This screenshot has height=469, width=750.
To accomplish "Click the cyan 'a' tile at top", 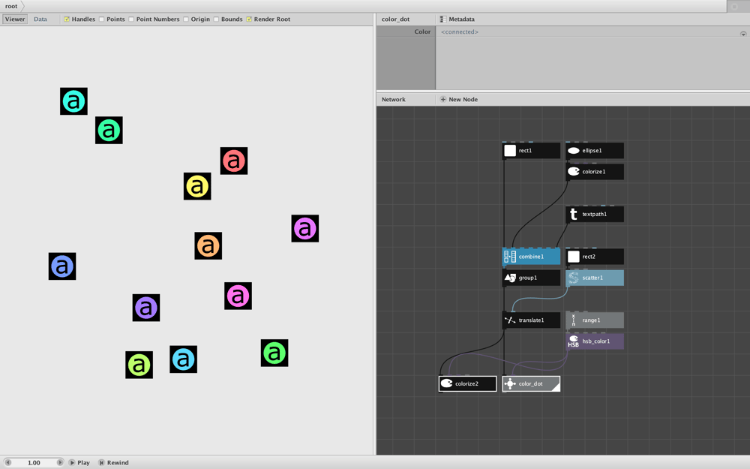I will tap(73, 101).
